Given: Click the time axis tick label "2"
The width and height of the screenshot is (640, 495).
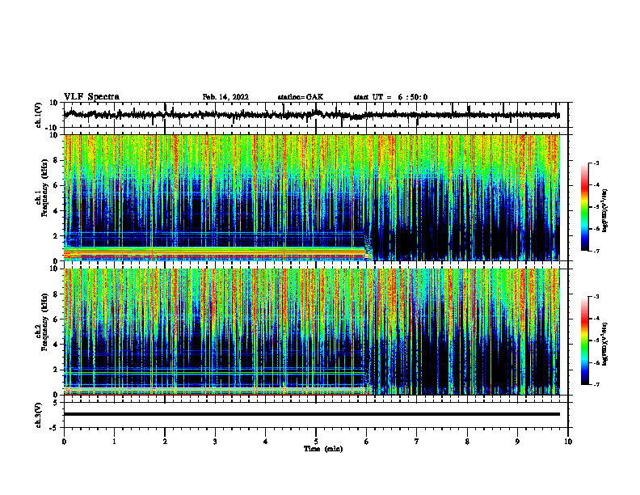Looking at the screenshot, I should [165, 442].
